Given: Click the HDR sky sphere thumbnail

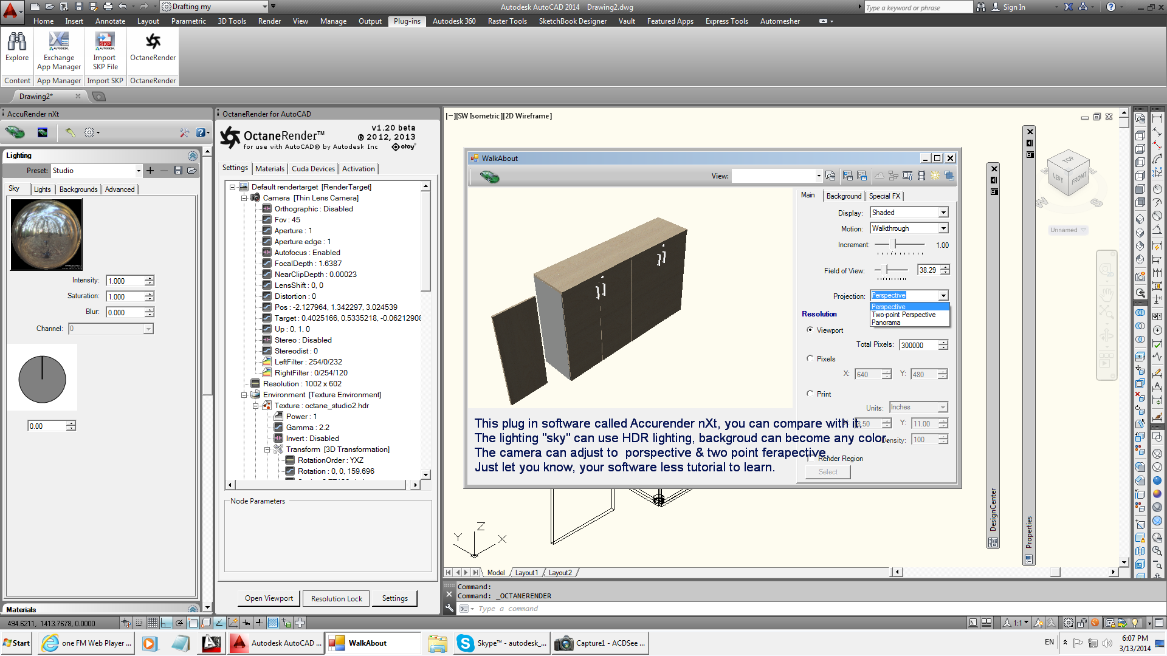Looking at the screenshot, I should click(47, 234).
